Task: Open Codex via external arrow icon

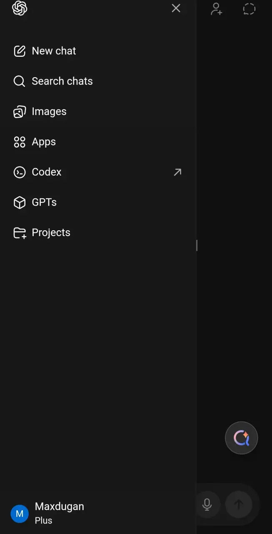Action: coord(177,172)
